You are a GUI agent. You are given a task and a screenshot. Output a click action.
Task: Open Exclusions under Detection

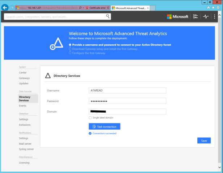point(25,125)
